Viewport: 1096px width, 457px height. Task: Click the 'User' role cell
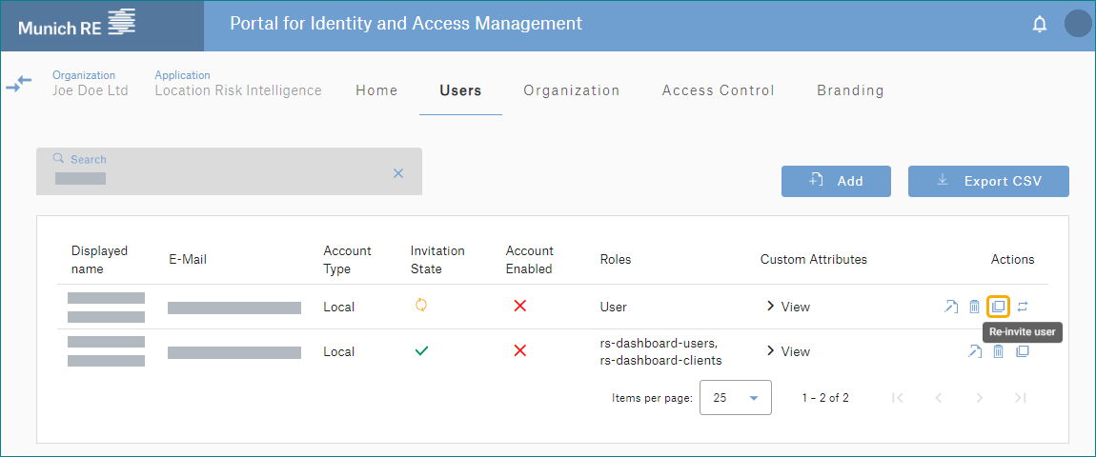614,306
